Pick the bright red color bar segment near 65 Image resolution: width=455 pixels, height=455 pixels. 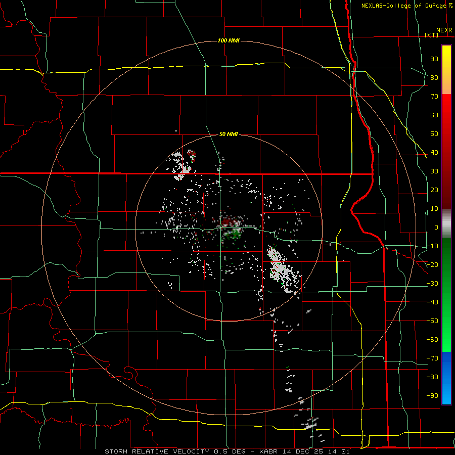pos(446,106)
